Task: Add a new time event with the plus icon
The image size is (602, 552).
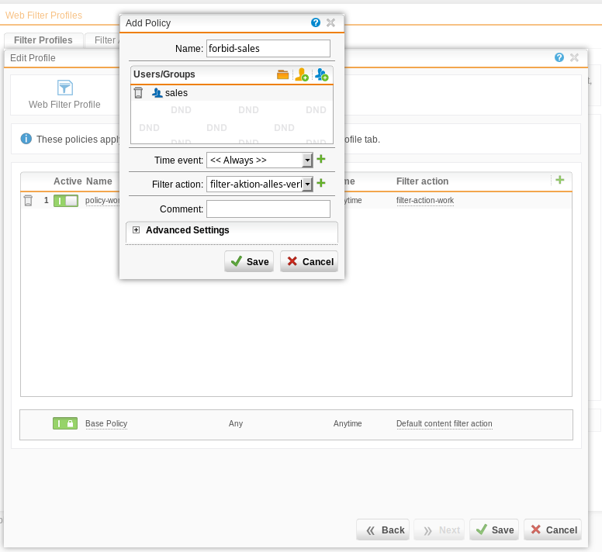Action: tap(321, 160)
